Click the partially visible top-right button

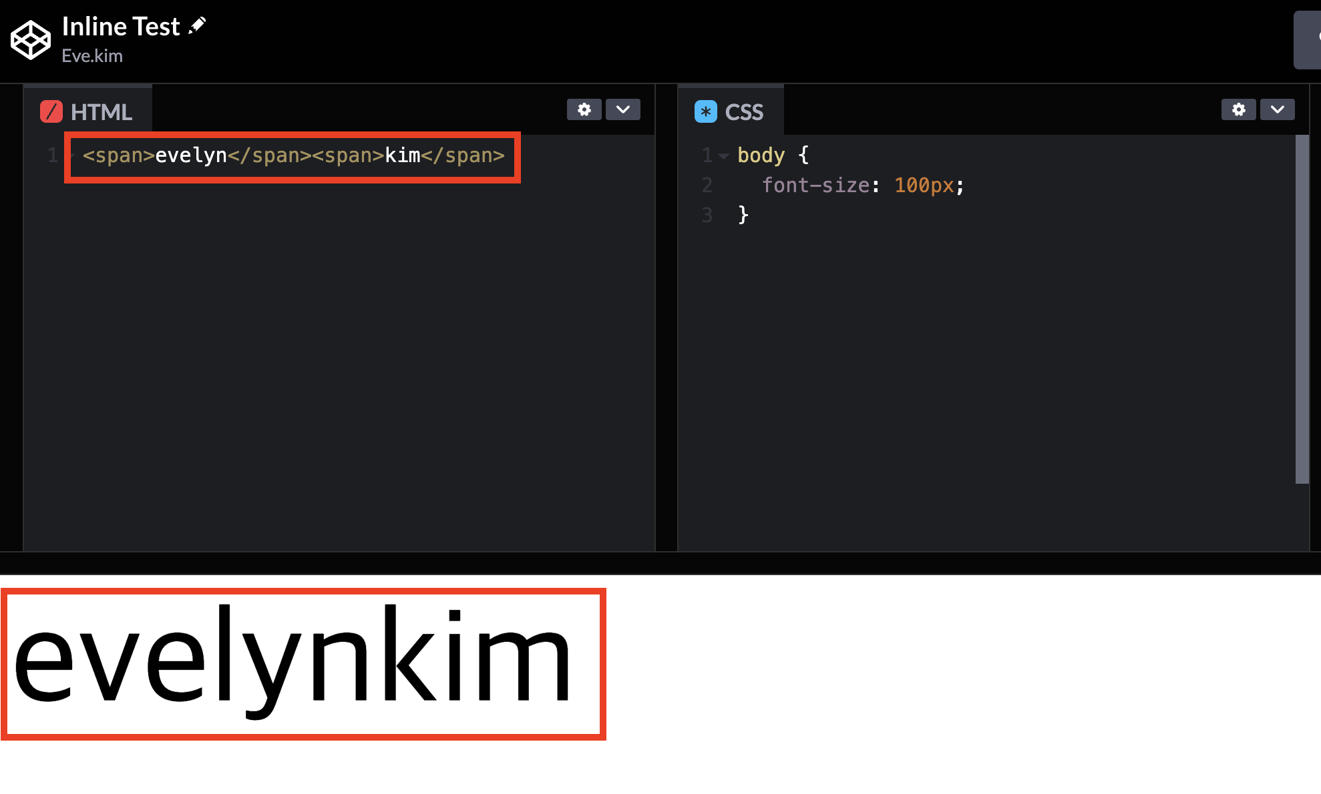1308,40
